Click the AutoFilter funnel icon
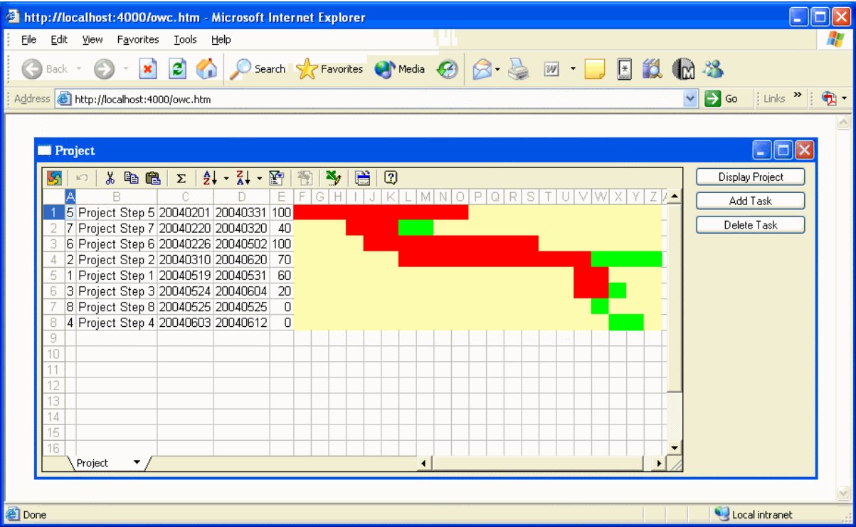 click(278, 178)
